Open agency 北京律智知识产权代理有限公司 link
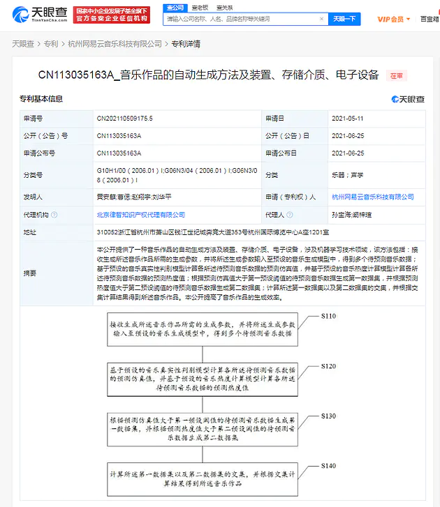This screenshot has width=440, height=507. pos(141,215)
